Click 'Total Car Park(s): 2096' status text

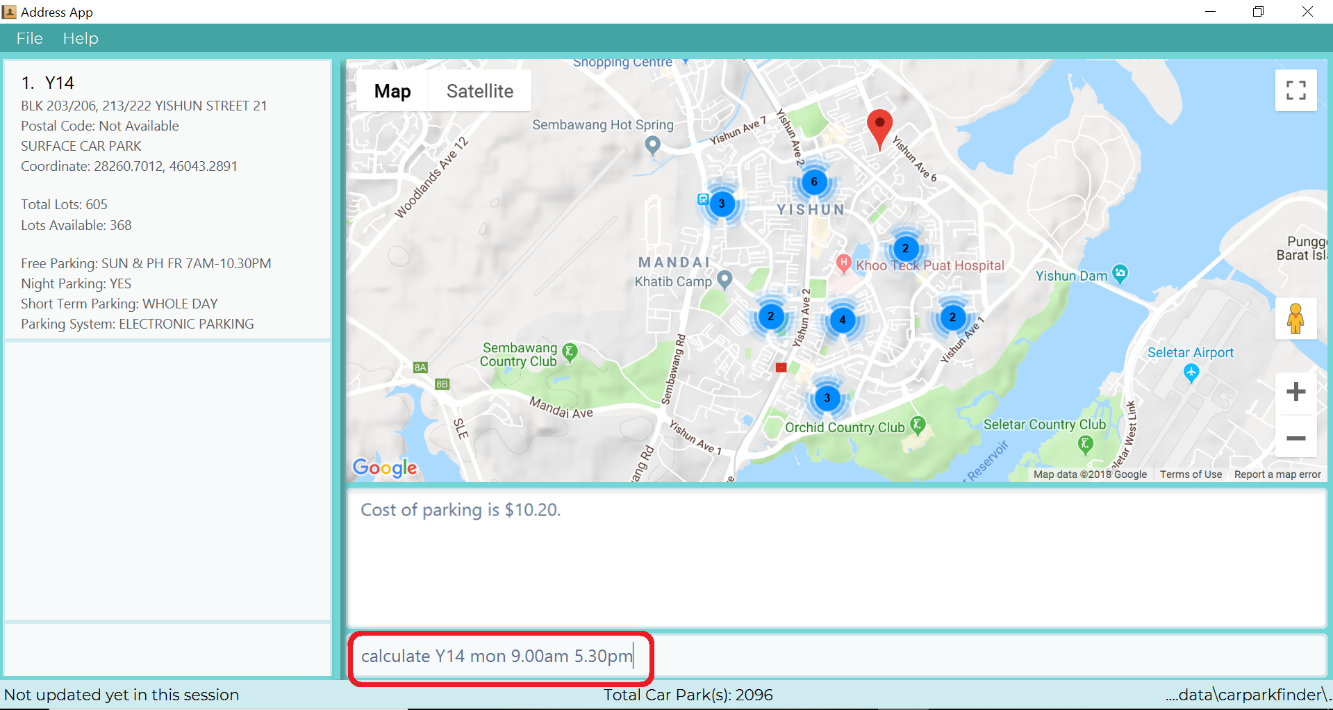[x=688, y=695]
